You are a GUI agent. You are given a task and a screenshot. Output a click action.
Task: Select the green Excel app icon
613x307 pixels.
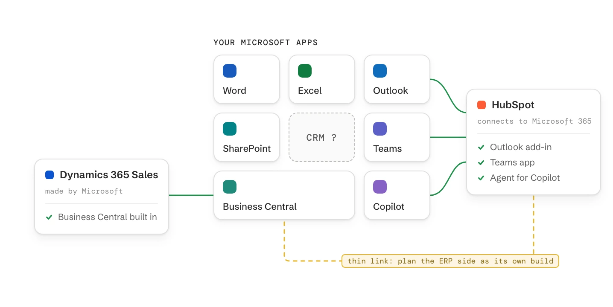[x=305, y=71]
